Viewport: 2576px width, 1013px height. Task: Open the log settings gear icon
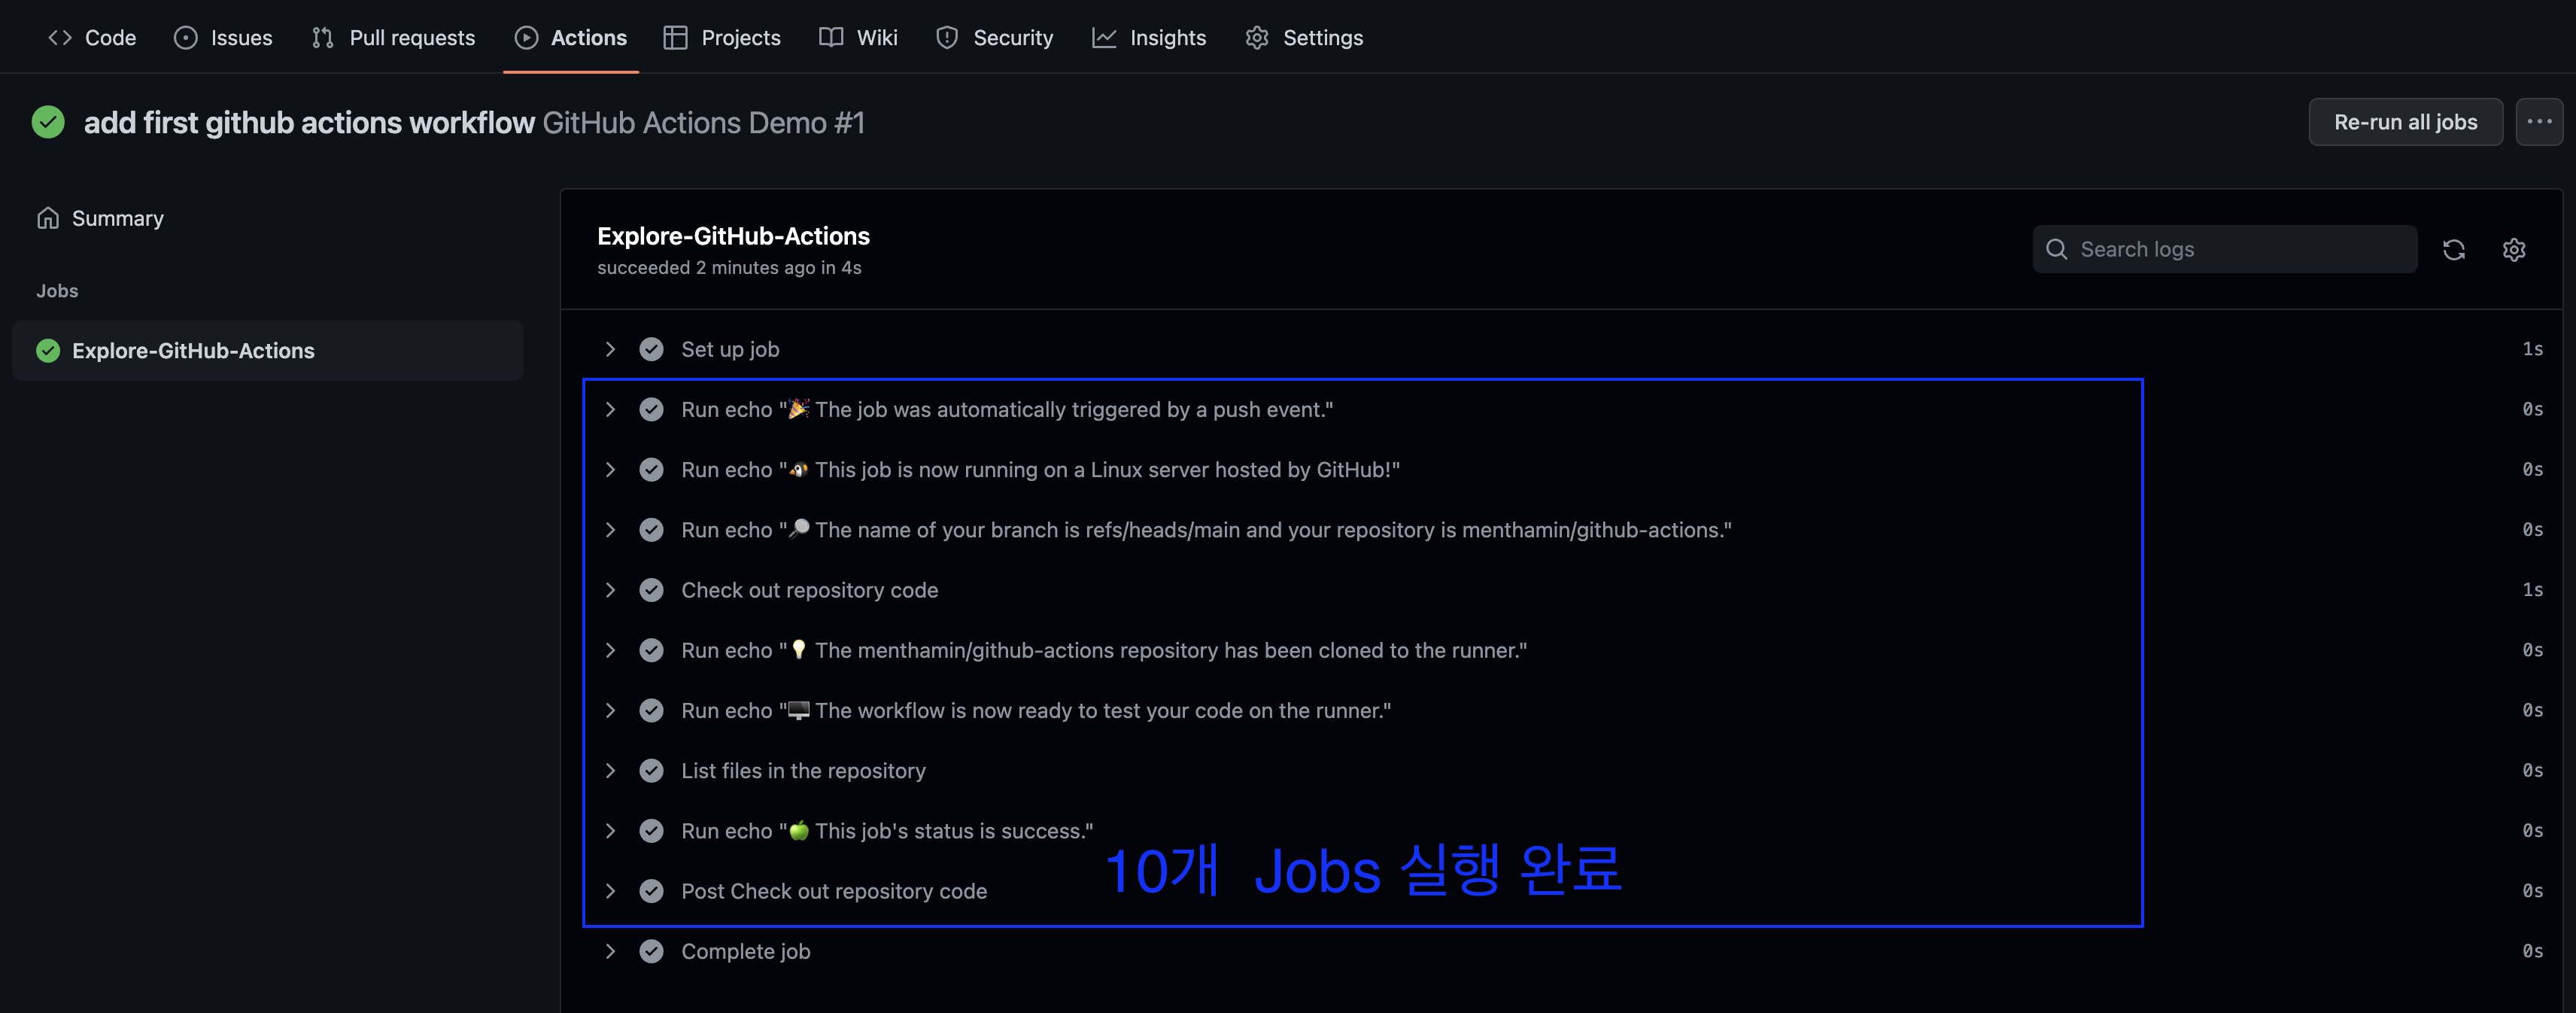(2513, 249)
